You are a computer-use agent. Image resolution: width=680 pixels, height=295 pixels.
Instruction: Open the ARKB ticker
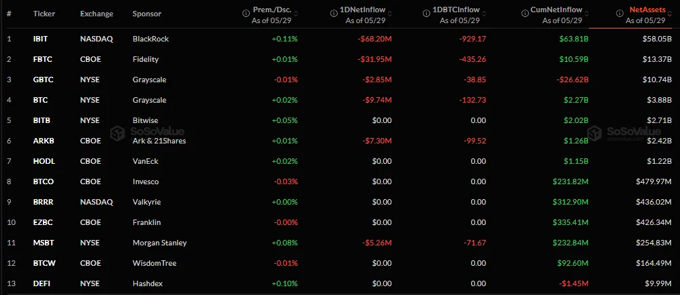click(43, 141)
